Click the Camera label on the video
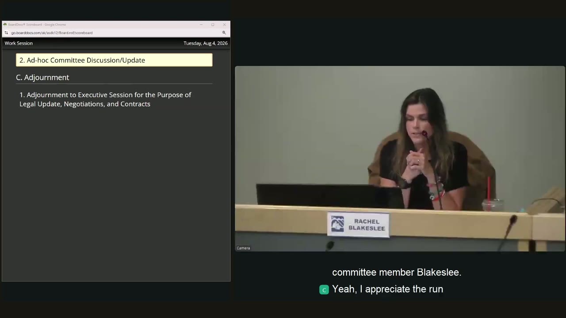 (243, 248)
